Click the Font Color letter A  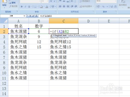click(x=47, y=6)
